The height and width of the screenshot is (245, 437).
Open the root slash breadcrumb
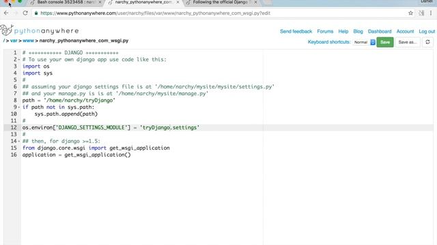tap(4, 41)
